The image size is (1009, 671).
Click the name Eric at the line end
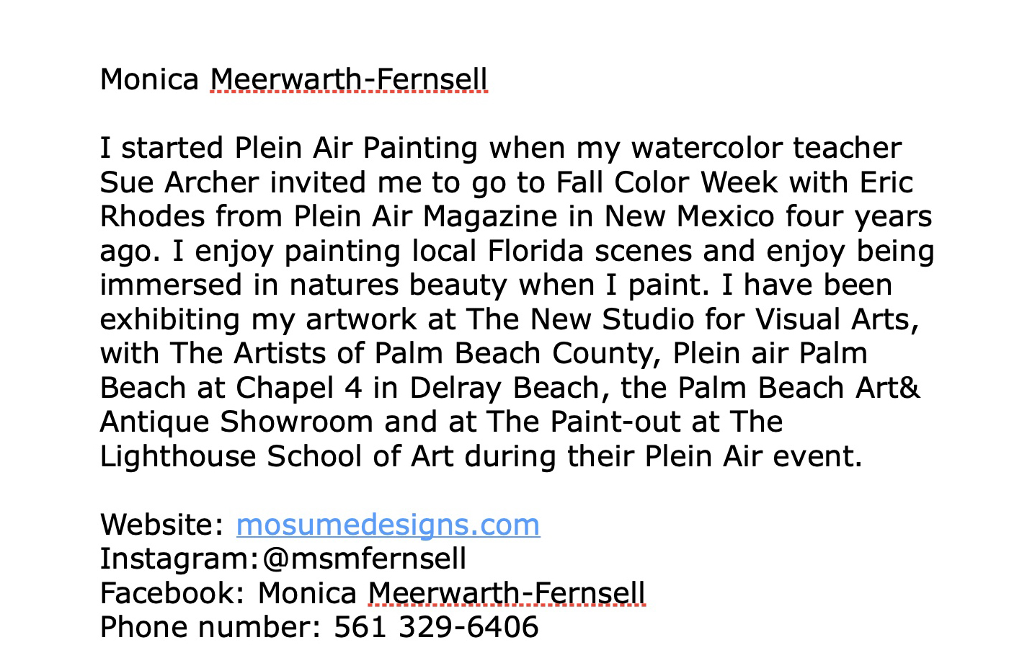(x=887, y=183)
